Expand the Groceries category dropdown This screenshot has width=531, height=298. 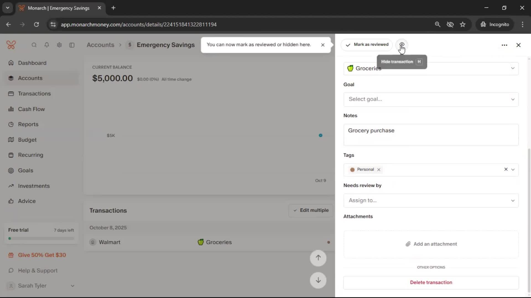pos(512,68)
